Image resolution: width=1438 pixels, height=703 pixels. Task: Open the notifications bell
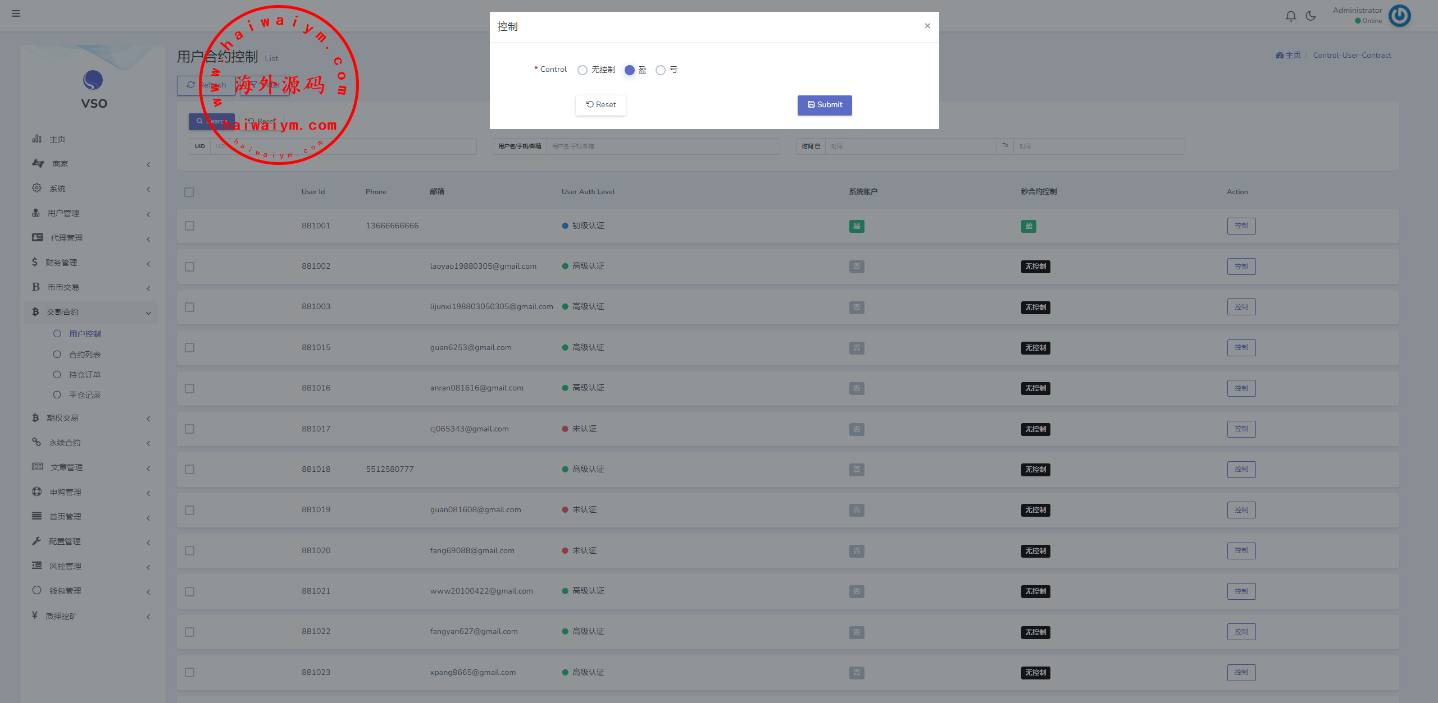[x=1291, y=16]
